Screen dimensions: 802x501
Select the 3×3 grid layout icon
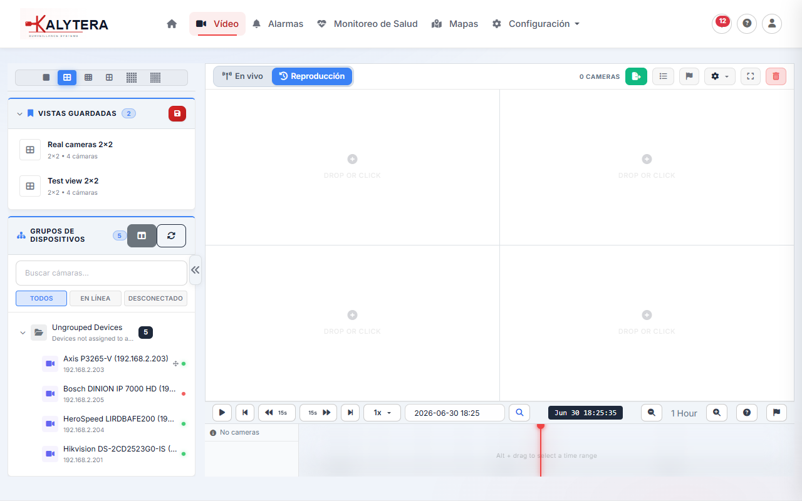(88, 78)
